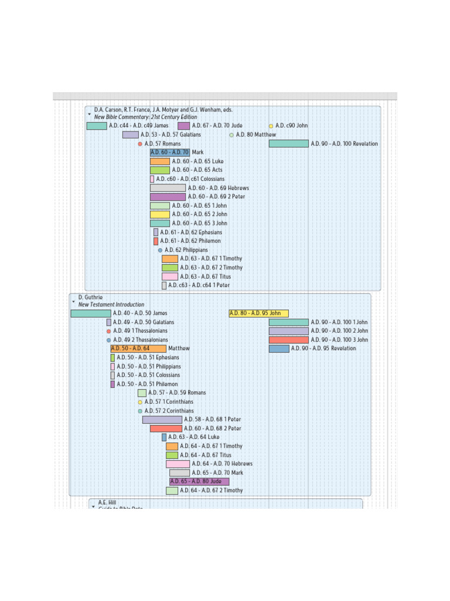Click the A.D. 50 - A.D. 51 Philemon bar

pos(112,384)
